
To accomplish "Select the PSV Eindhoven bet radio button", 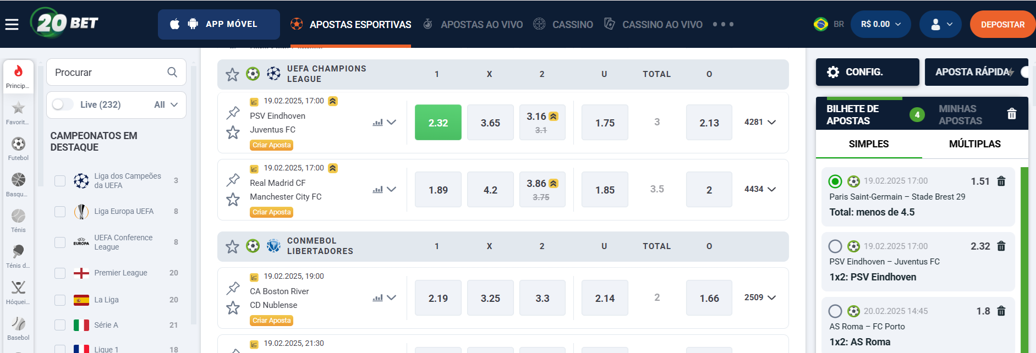I will 835,246.
